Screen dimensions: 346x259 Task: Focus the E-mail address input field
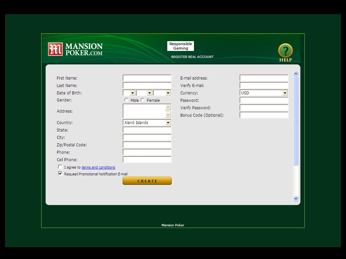(x=264, y=78)
